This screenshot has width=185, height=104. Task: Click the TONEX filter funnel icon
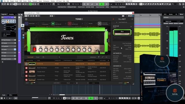tap(99, 57)
